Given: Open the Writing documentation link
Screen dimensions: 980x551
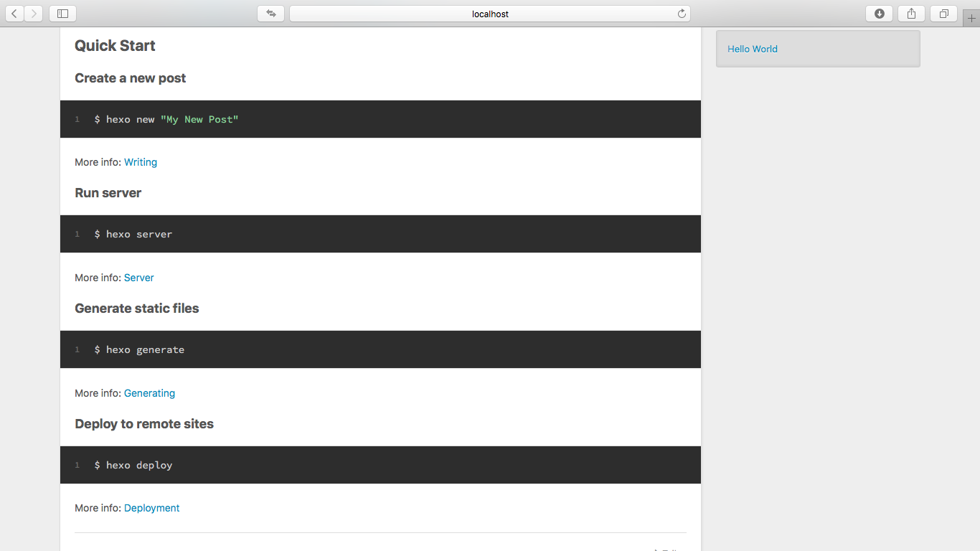Looking at the screenshot, I should [141, 162].
